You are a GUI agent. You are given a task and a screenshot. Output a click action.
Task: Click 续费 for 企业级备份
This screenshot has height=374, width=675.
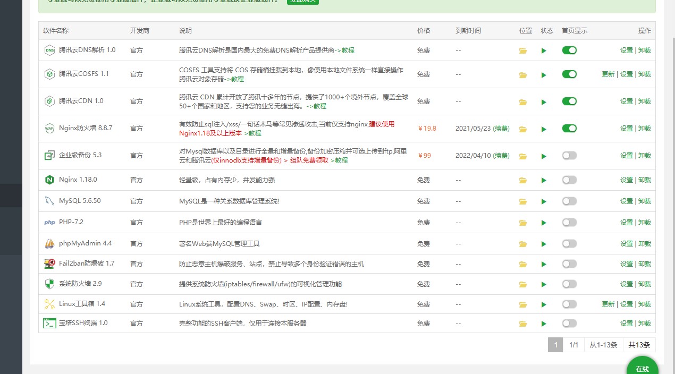point(501,156)
